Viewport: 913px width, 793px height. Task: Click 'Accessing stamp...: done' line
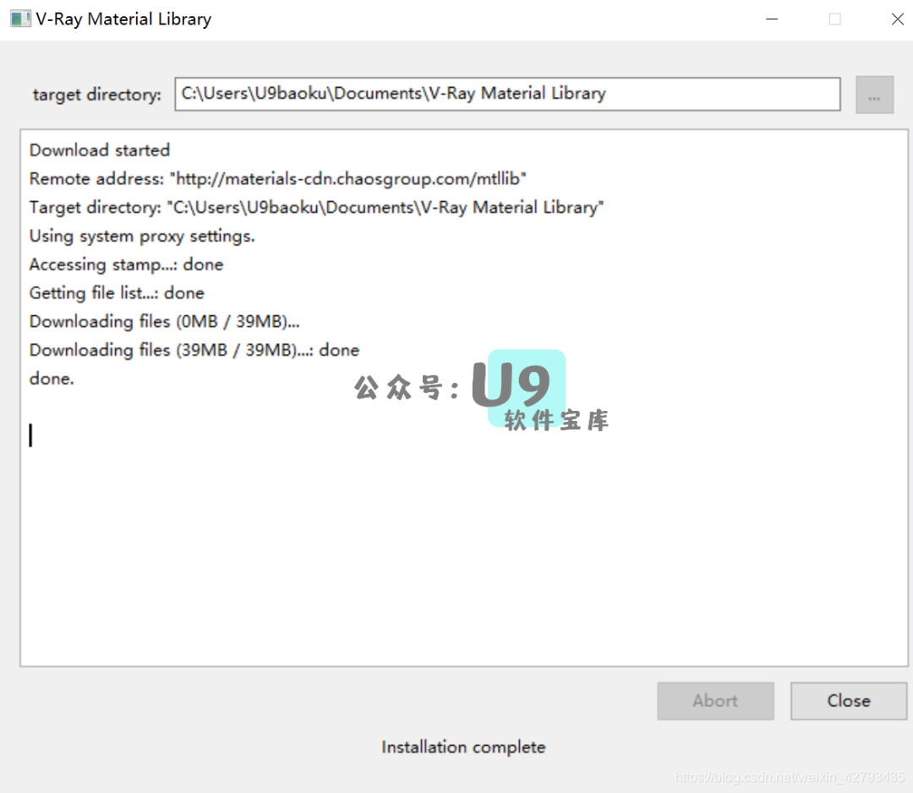126,265
